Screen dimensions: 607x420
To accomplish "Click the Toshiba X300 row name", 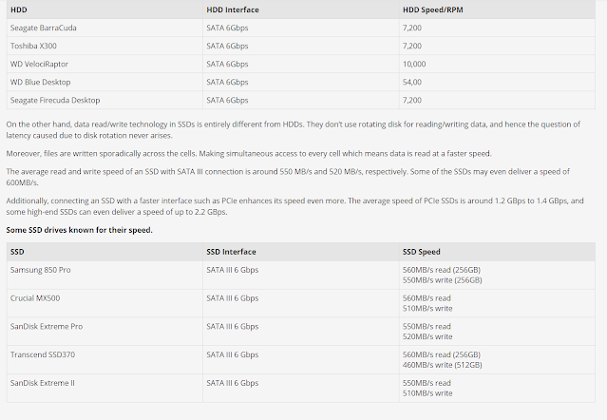I will tap(34, 46).
